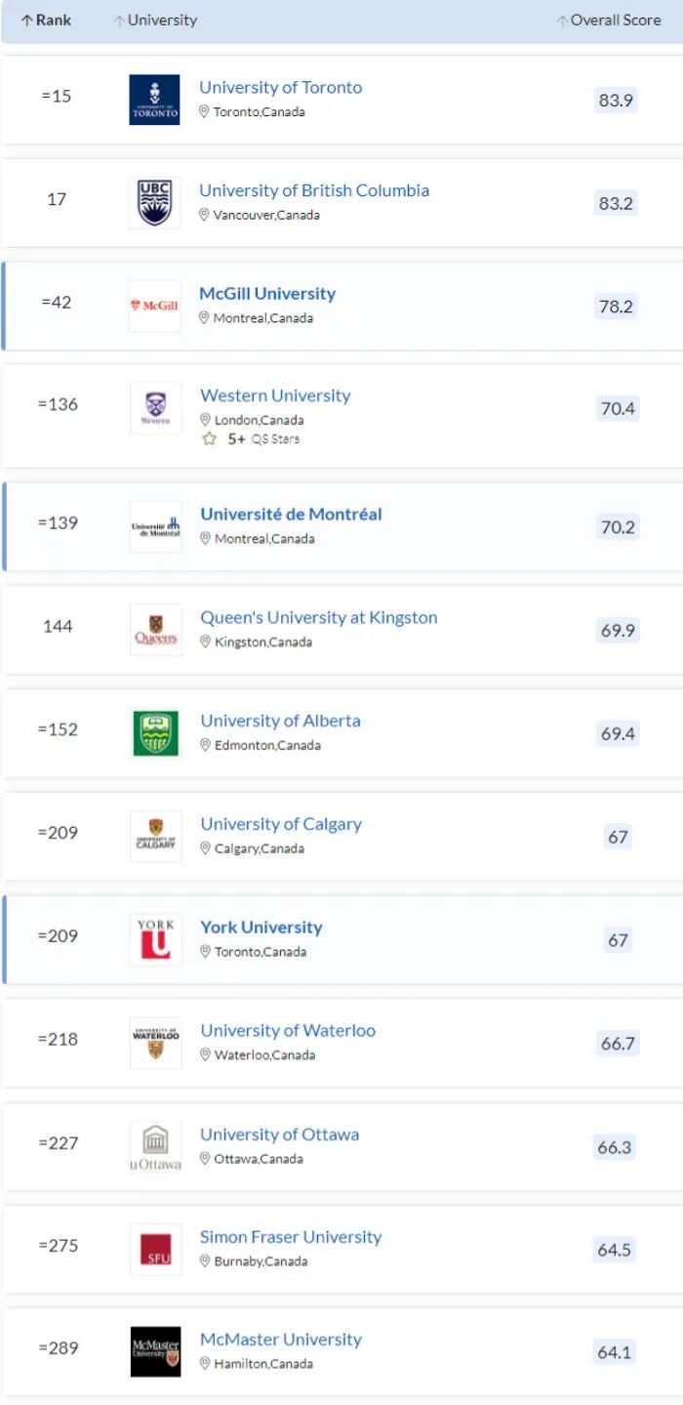This screenshot has height=1405, width=683.
Task: Click the UBC crest logo
Action: [x=154, y=203]
